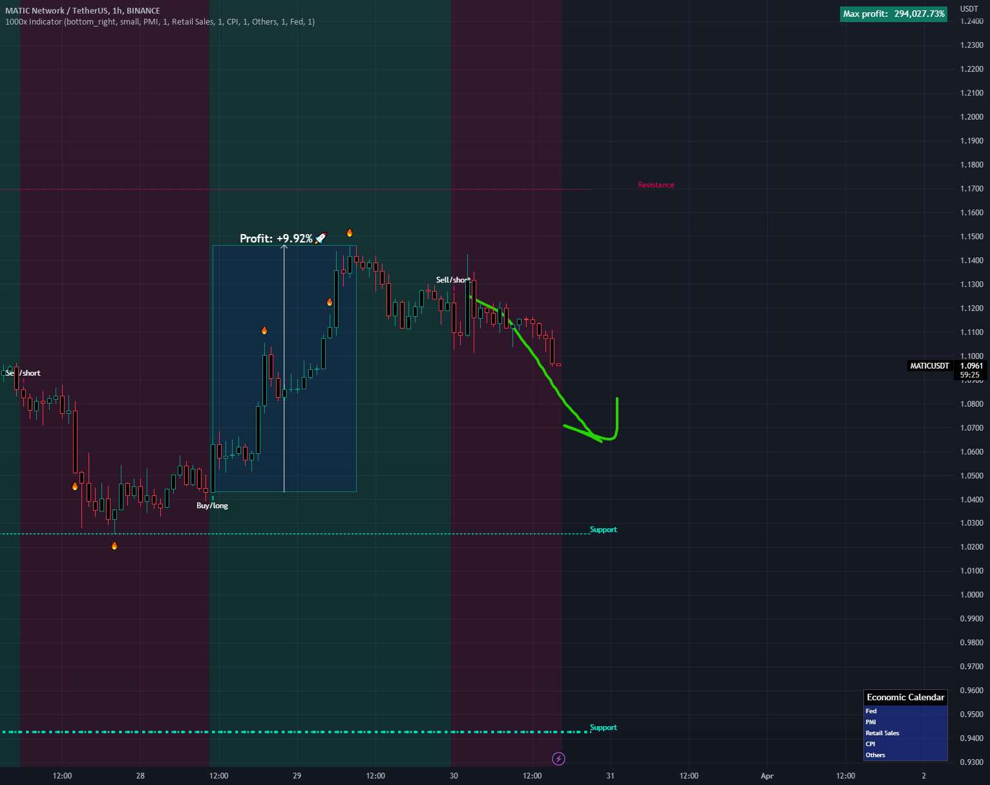The image size is (990, 785).
Task: Click the lightning bolt icon above the time axis
Action: click(x=559, y=758)
